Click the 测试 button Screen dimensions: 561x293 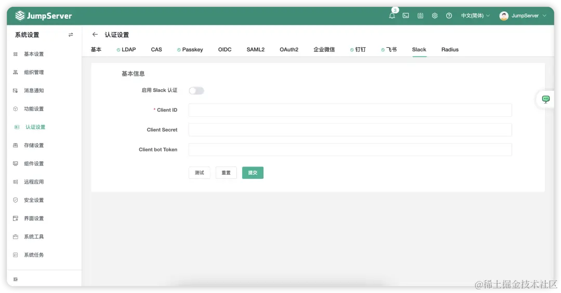coord(199,173)
